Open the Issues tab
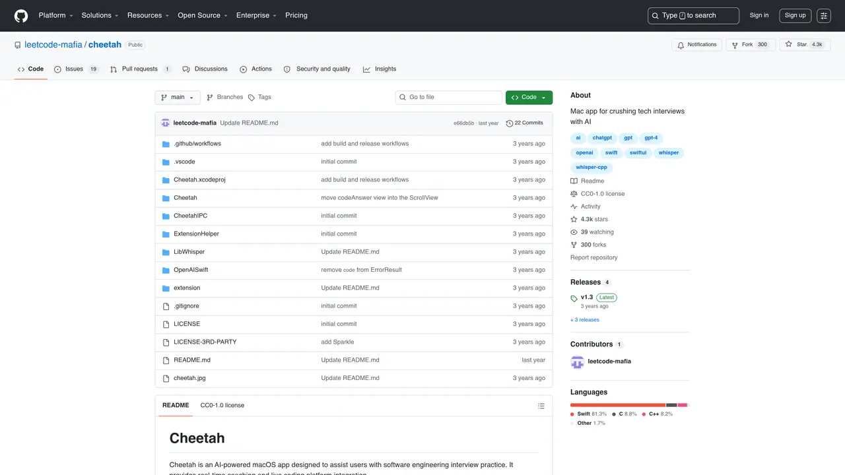 77,69
